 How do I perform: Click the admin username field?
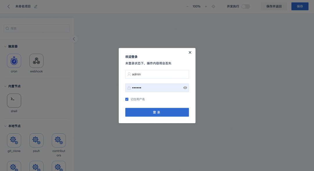point(157,74)
